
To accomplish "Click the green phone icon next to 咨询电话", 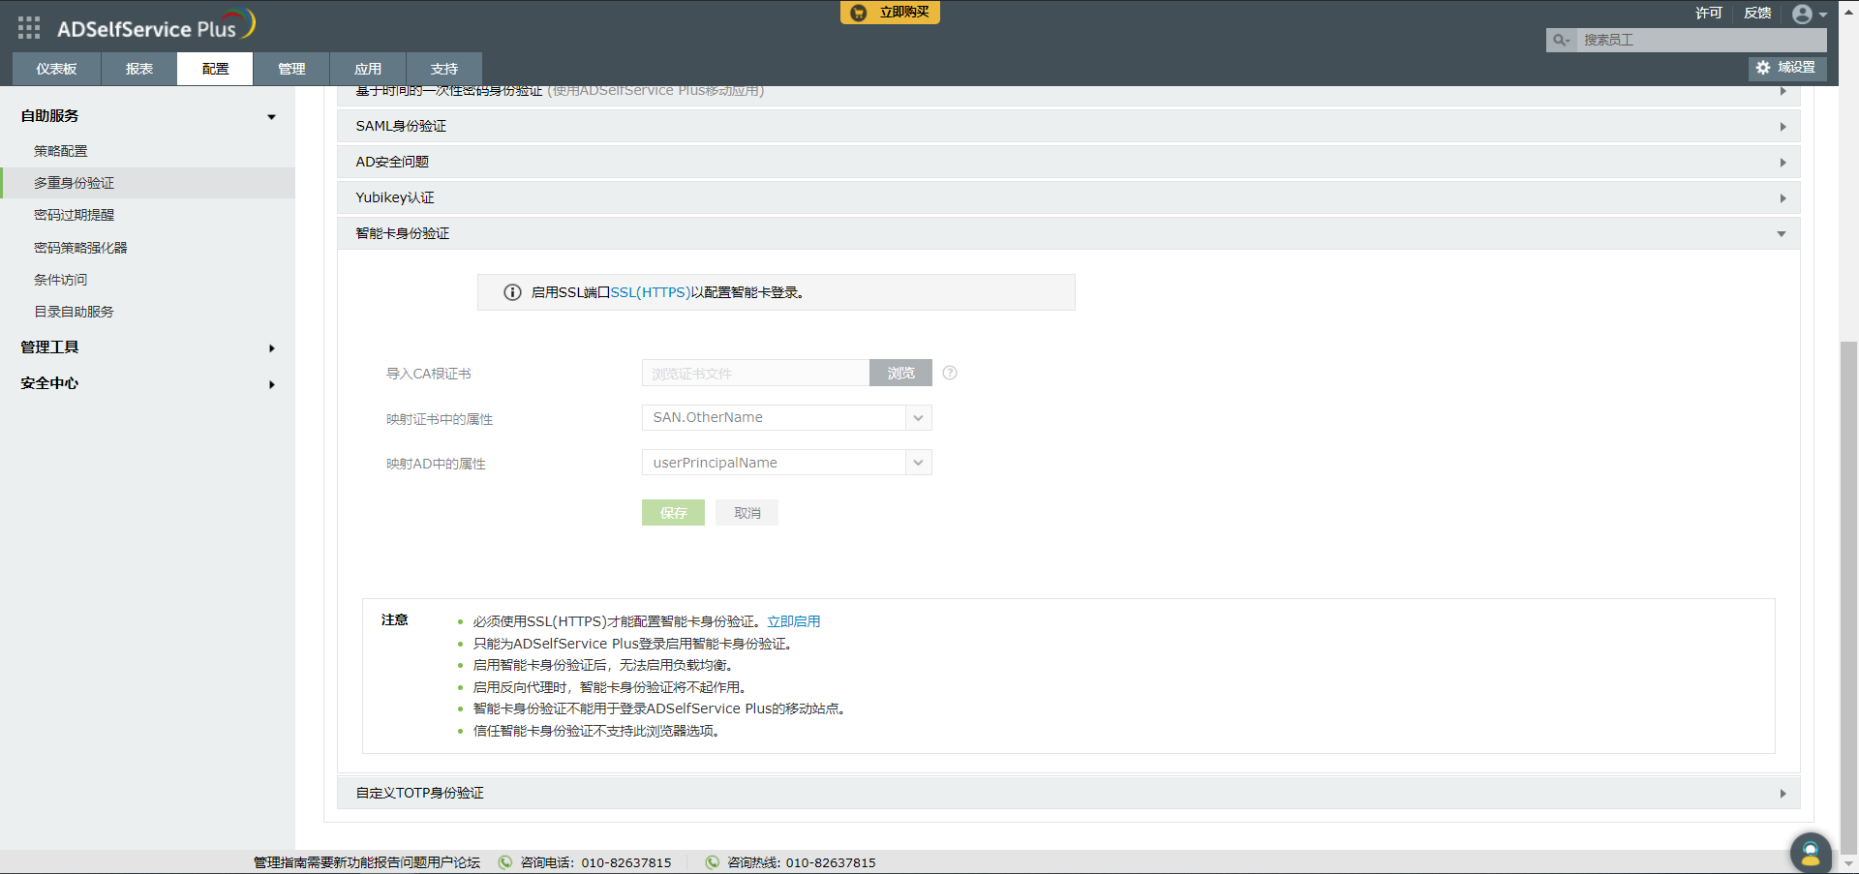I will pyautogui.click(x=504, y=862).
